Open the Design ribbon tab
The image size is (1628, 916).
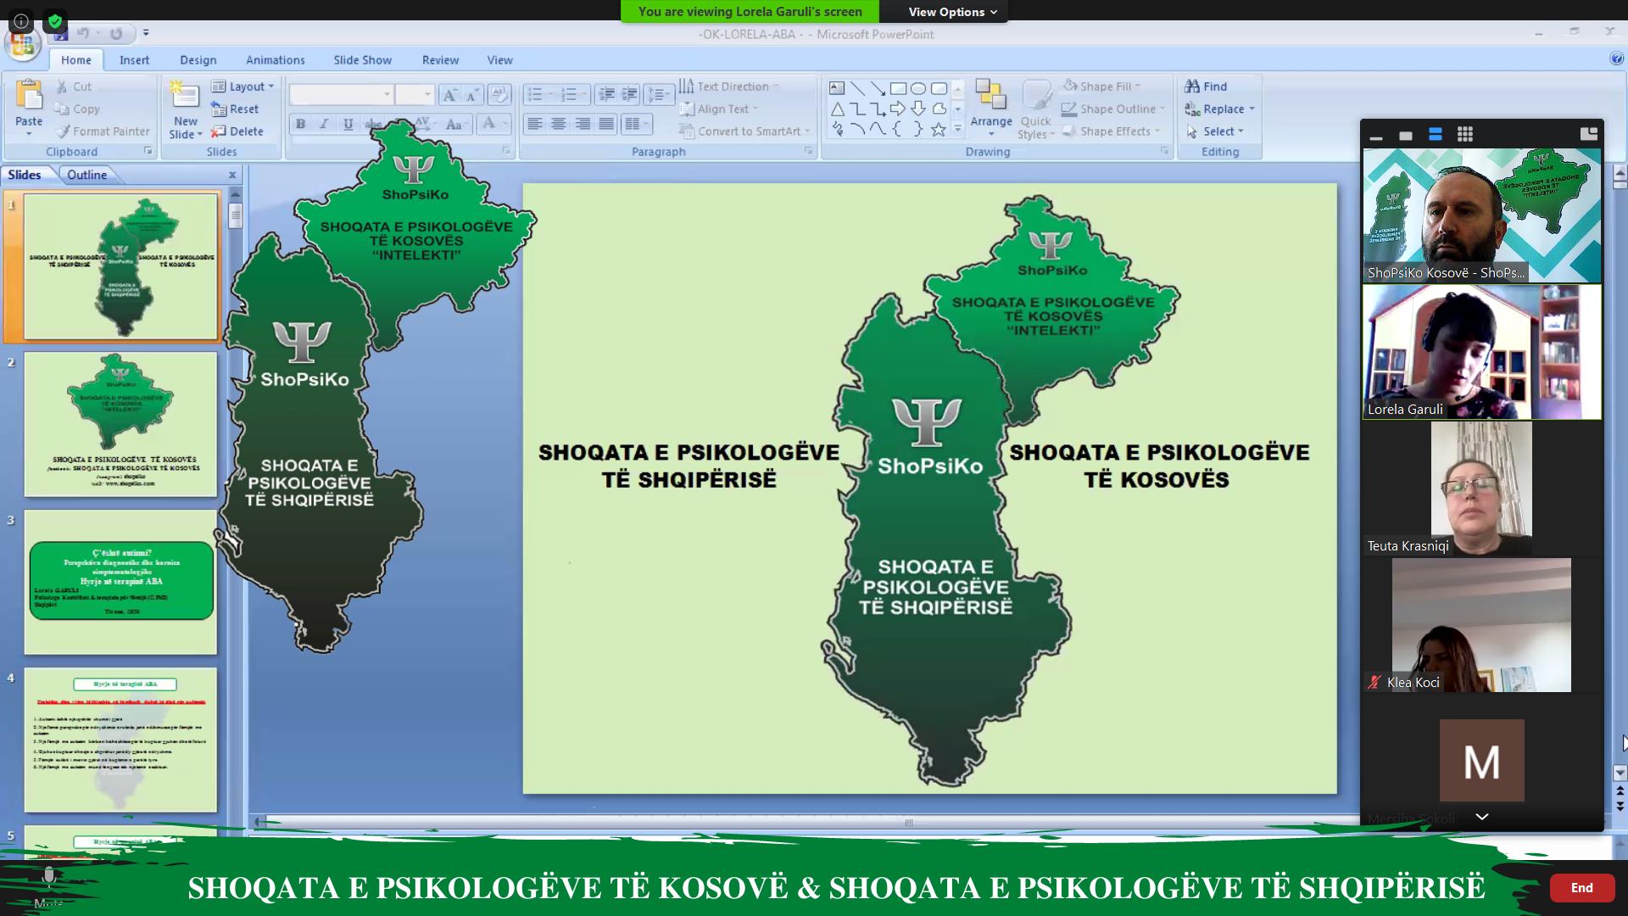(x=198, y=59)
